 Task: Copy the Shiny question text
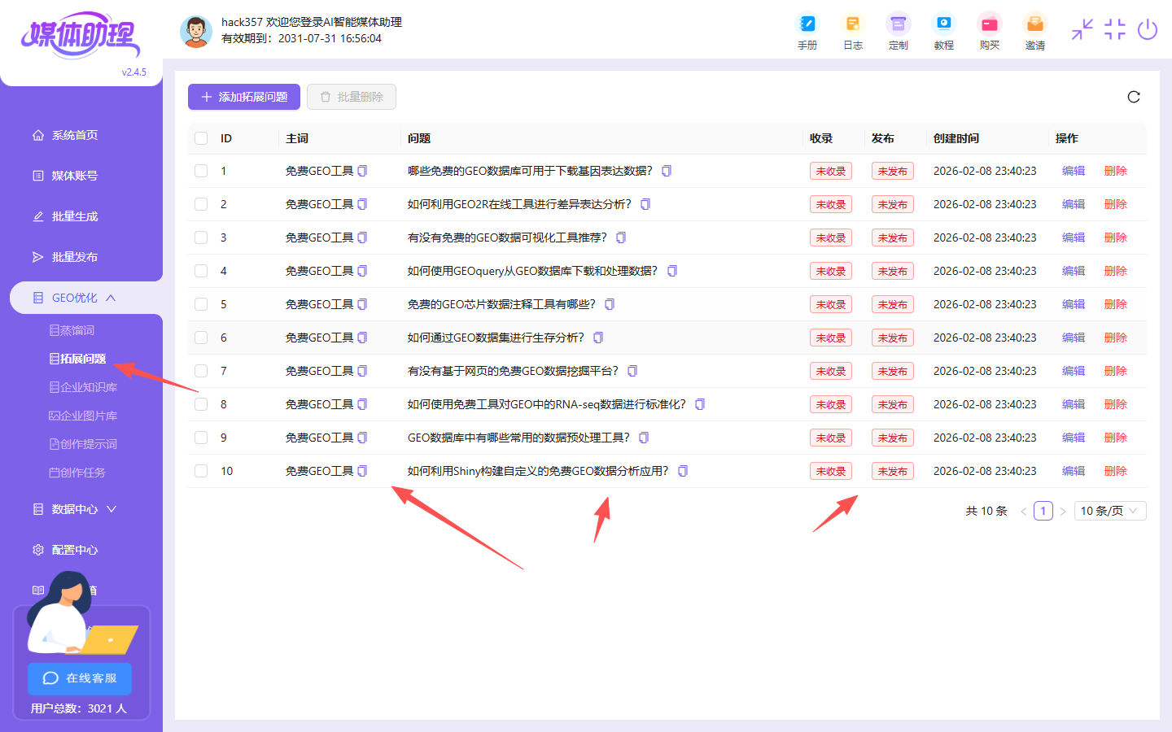click(x=683, y=471)
